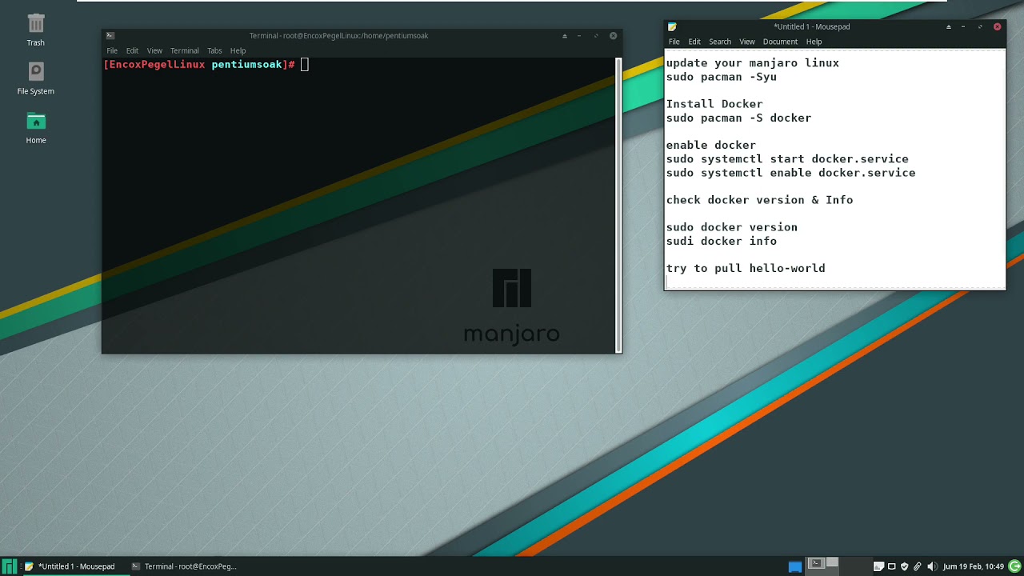Open Mousepad's Document menu
The width and height of the screenshot is (1024, 576).
(780, 42)
